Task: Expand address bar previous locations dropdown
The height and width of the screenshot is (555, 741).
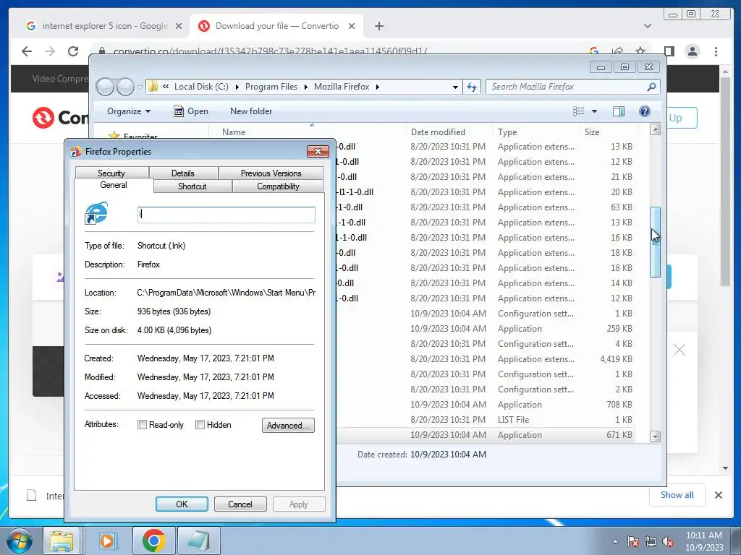Action: tap(455, 87)
